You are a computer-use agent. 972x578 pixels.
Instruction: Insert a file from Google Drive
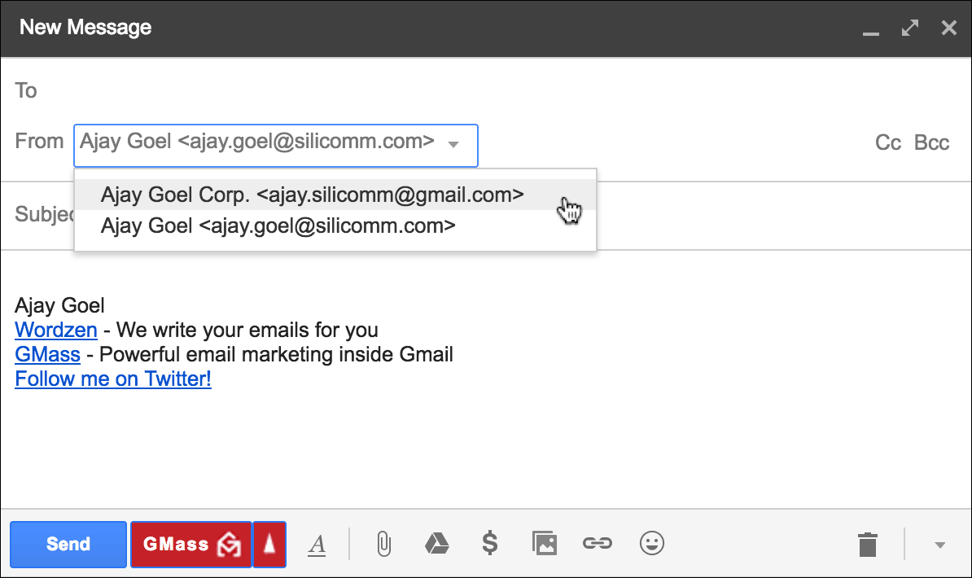coord(437,544)
